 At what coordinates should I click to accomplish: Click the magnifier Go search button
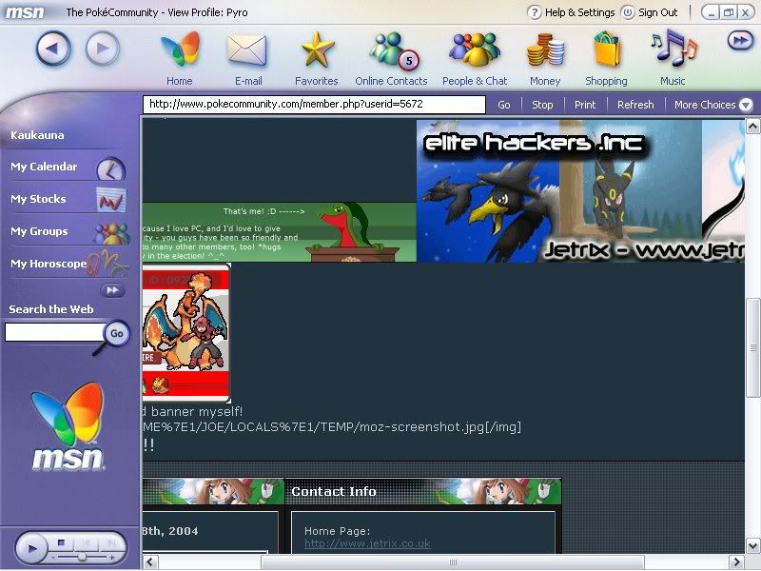(116, 334)
